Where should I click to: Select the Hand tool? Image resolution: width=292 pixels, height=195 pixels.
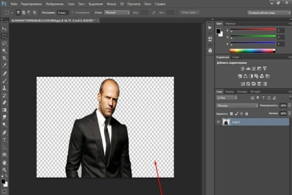[x=4, y=163]
